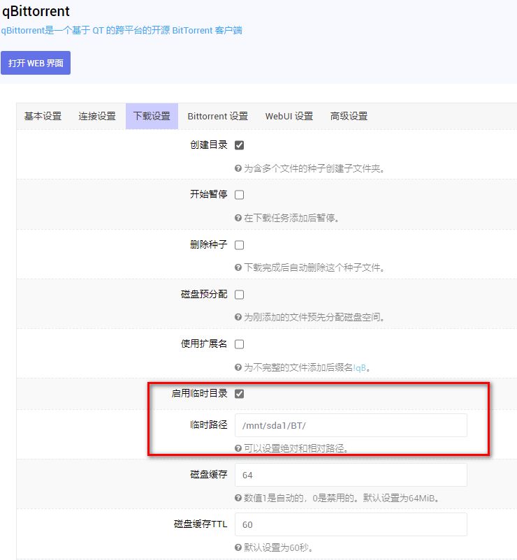
Task: Open the Bittorrent 设置 tab
Action: pyautogui.click(x=217, y=116)
